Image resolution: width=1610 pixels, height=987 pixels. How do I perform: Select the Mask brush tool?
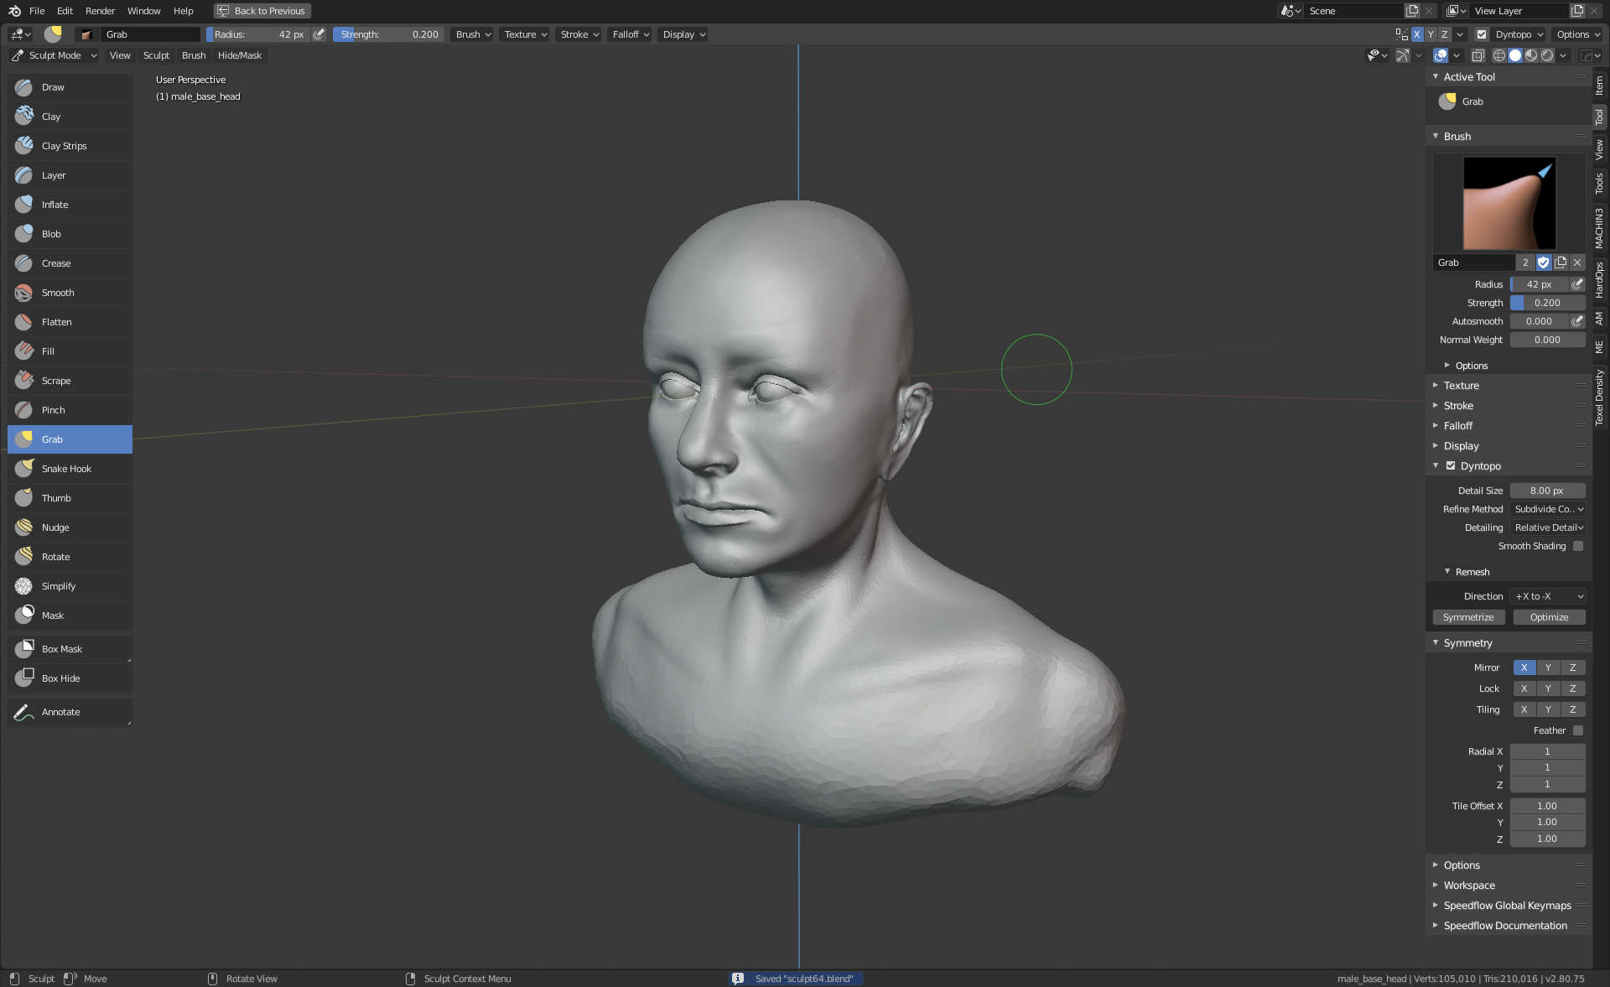[x=53, y=616]
